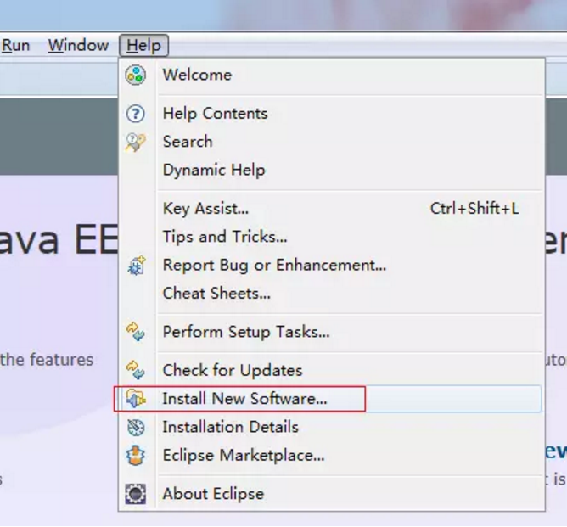Open the Run menu
Viewport: 567px width, 527px height.
pos(15,46)
